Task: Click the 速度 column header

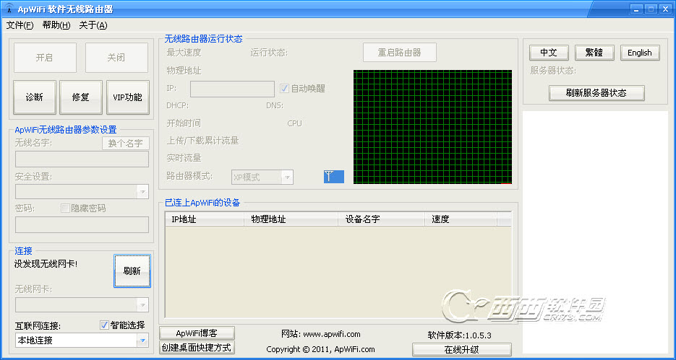Action: click(461, 219)
